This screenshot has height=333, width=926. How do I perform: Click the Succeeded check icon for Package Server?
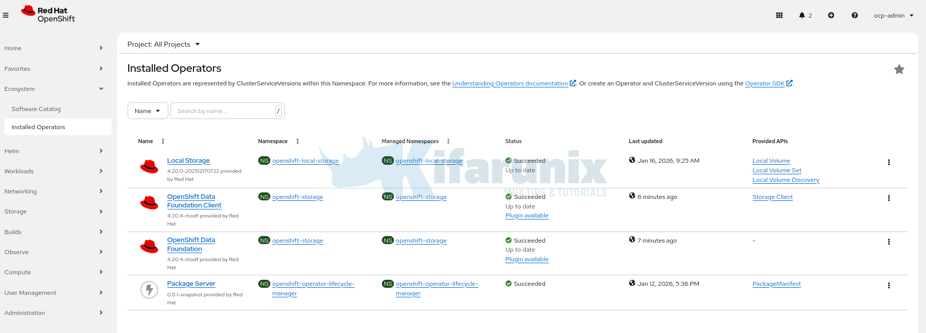(508, 284)
